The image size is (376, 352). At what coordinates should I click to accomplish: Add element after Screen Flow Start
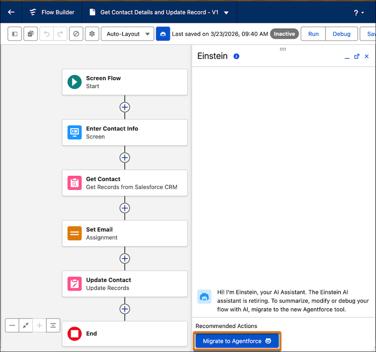125,107
